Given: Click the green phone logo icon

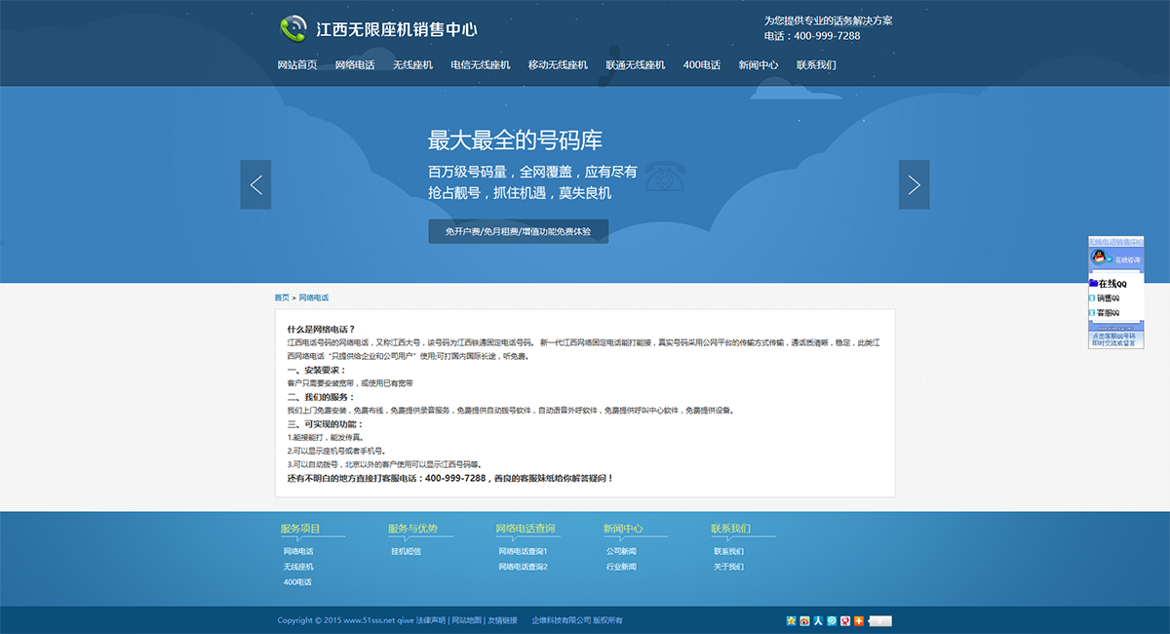Looking at the screenshot, I should click(x=292, y=29).
